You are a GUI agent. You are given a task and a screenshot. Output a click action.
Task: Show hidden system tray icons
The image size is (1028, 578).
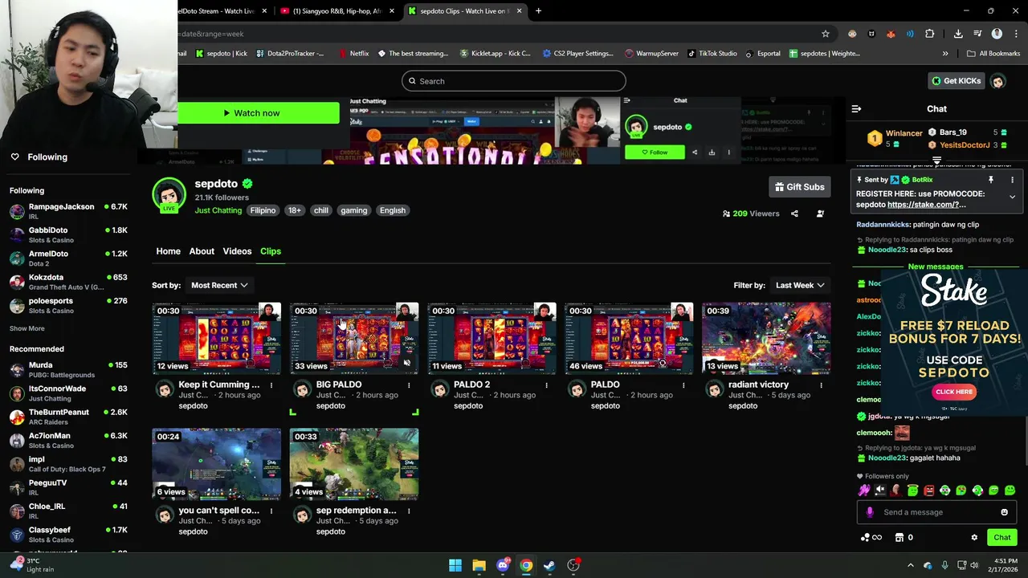911,565
